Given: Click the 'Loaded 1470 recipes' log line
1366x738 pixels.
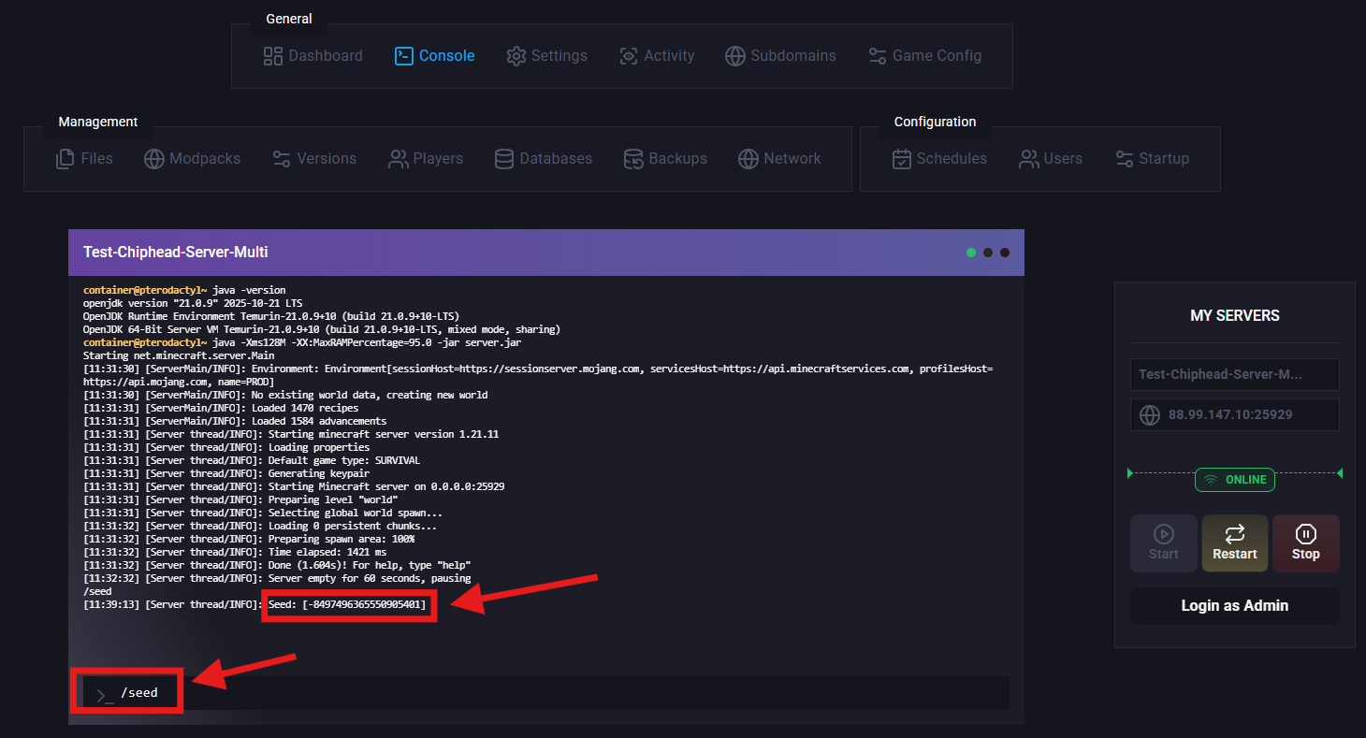Looking at the screenshot, I should point(221,409).
